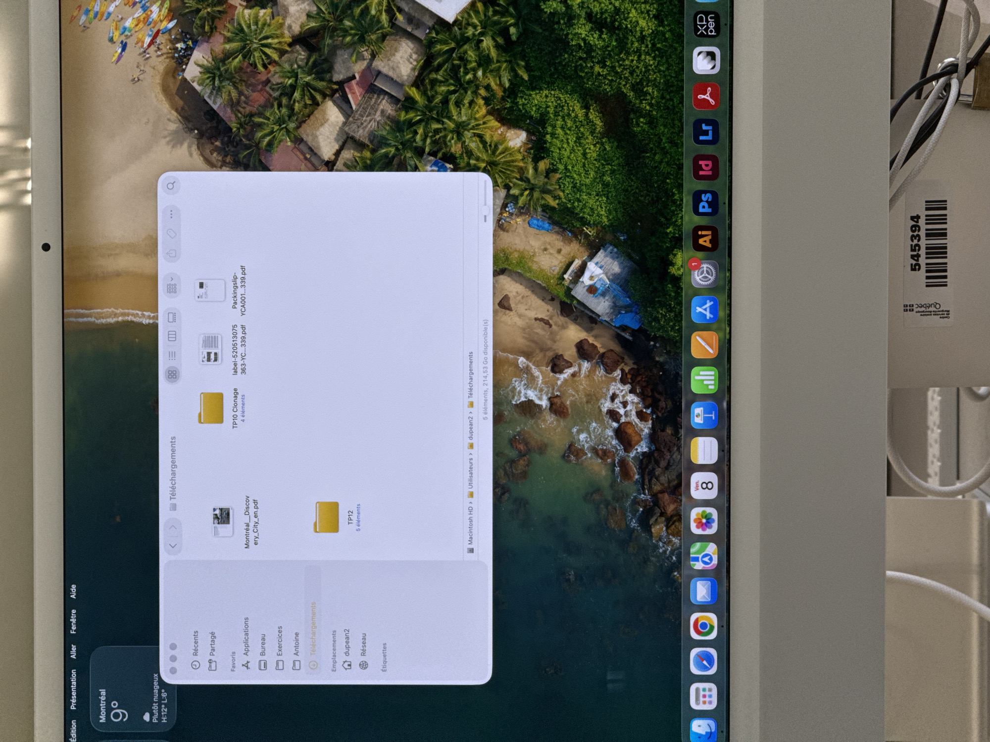Image resolution: width=990 pixels, height=742 pixels.
Task: Open the Montréal weather widget
Action: [133, 689]
